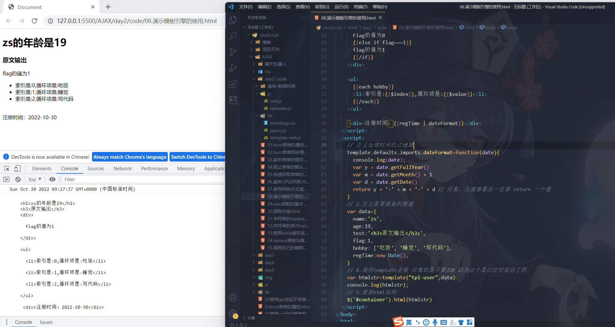Click Sogou IME logo icon
The width and height of the screenshot is (615, 327).
tap(398, 322)
